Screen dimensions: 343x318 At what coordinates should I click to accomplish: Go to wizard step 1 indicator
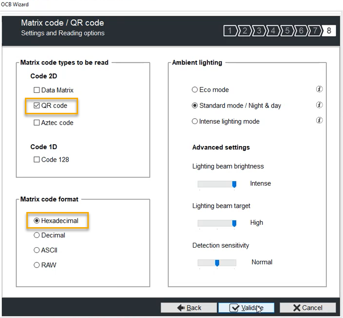click(x=230, y=31)
